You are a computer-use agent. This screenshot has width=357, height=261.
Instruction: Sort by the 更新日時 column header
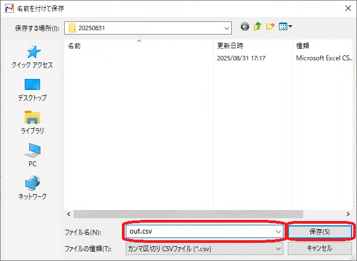click(x=253, y=46)
